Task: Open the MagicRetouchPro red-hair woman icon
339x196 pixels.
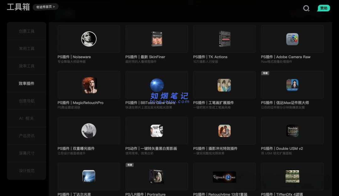Action: click(x=89, y=85)
